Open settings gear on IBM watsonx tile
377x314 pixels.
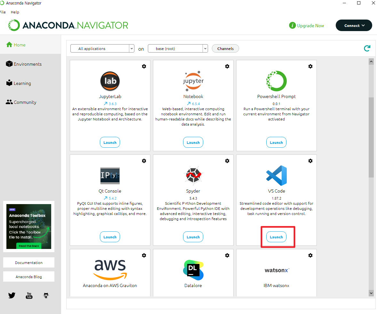point(310,255)
